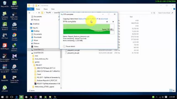Select This PC in navigation pane

34,28
